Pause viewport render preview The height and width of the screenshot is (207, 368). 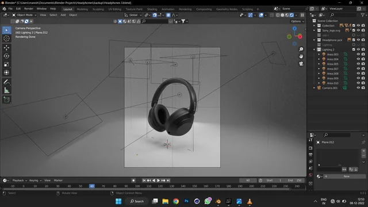[x=302, y=15]
